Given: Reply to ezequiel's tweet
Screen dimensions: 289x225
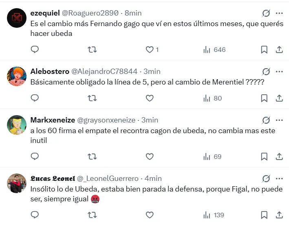Looking at the screenshot, I should click(35, 49).
